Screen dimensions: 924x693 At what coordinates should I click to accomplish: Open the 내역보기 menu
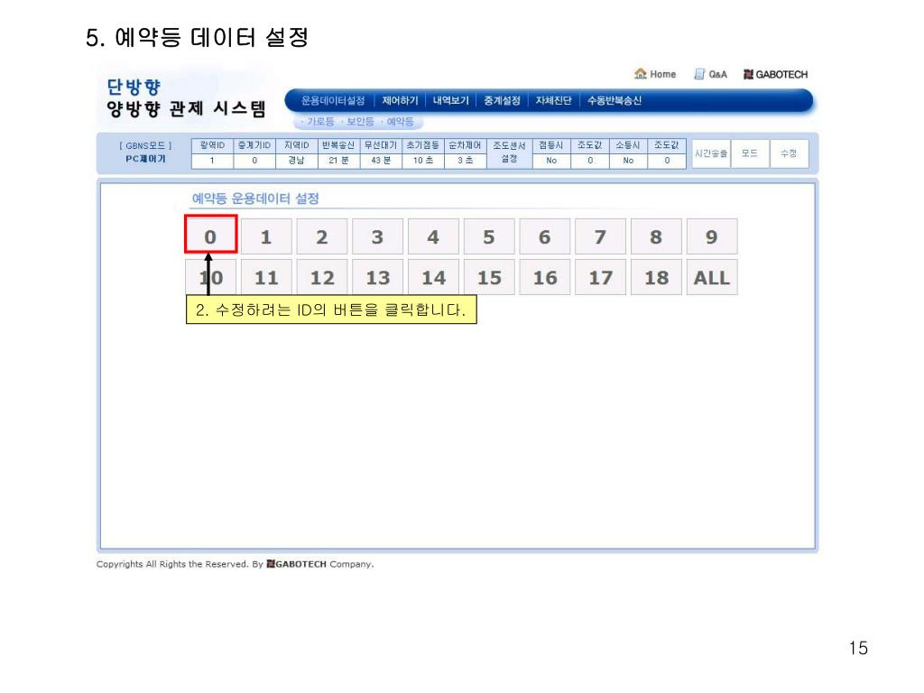pyautogui.click(x=451, y=101)
